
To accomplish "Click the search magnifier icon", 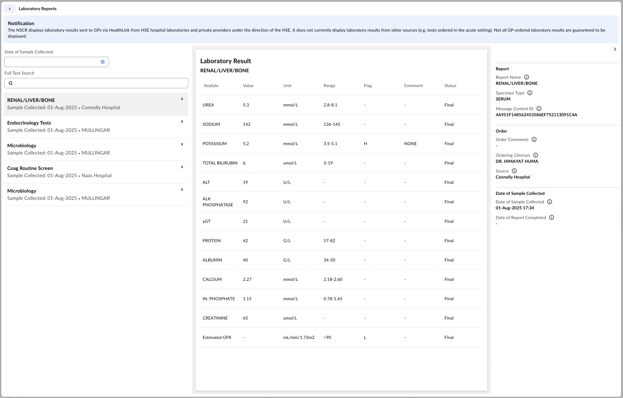I will tap(11, 83).
